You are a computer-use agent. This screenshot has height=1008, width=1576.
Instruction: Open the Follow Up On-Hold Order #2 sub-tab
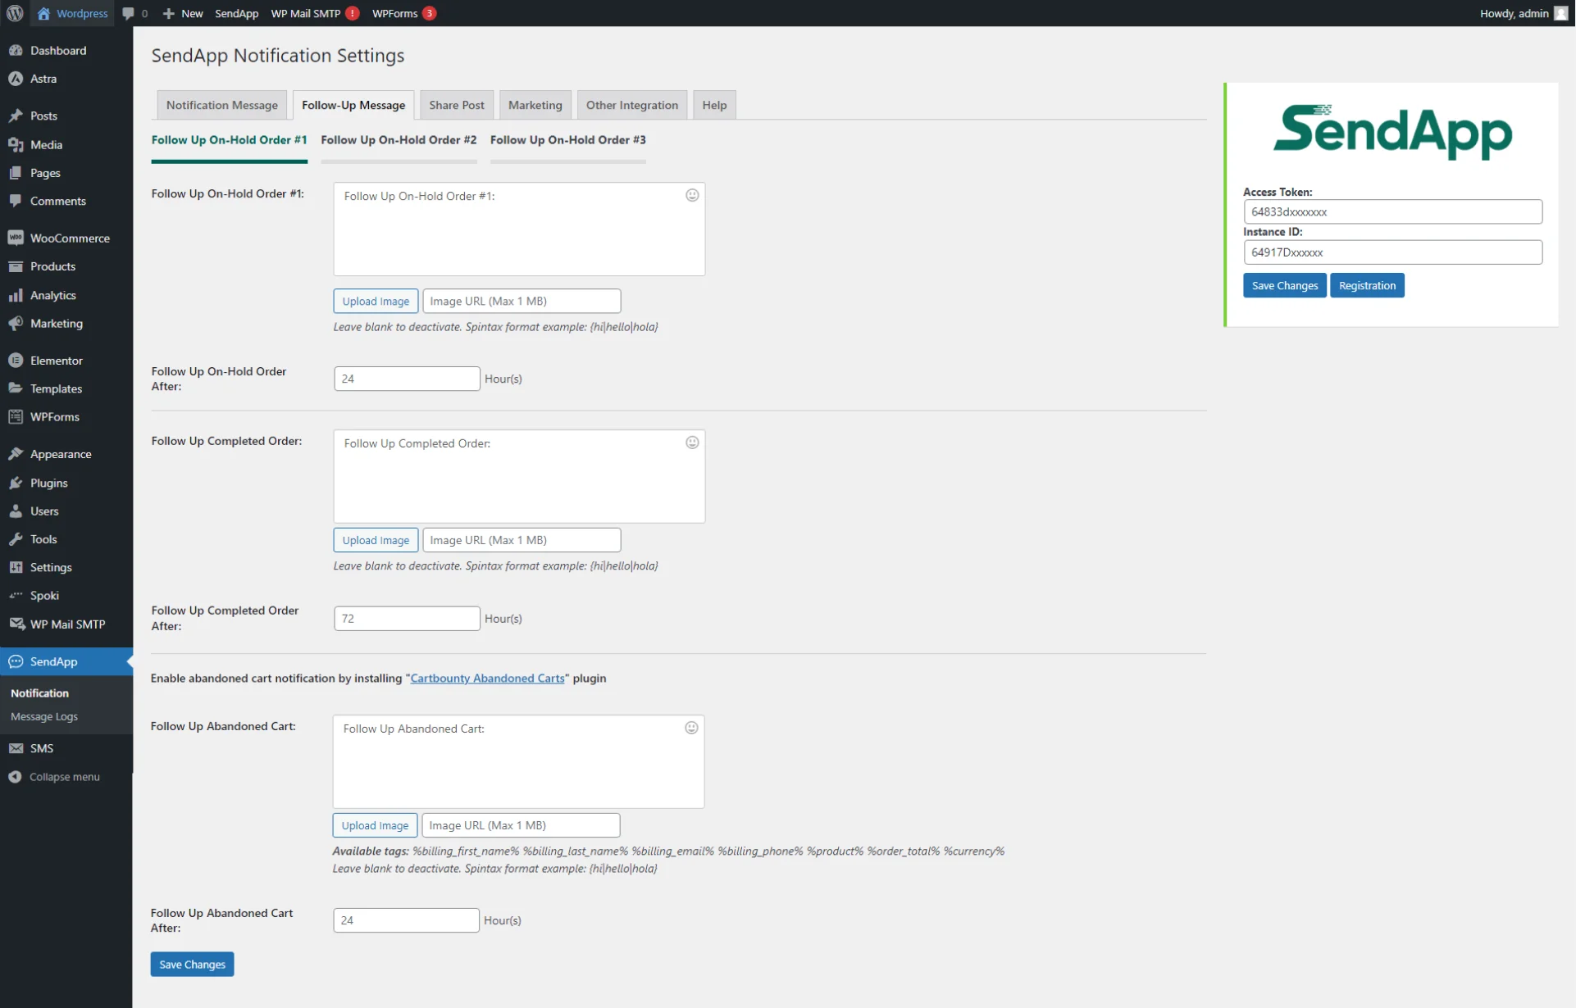[399, 139]
